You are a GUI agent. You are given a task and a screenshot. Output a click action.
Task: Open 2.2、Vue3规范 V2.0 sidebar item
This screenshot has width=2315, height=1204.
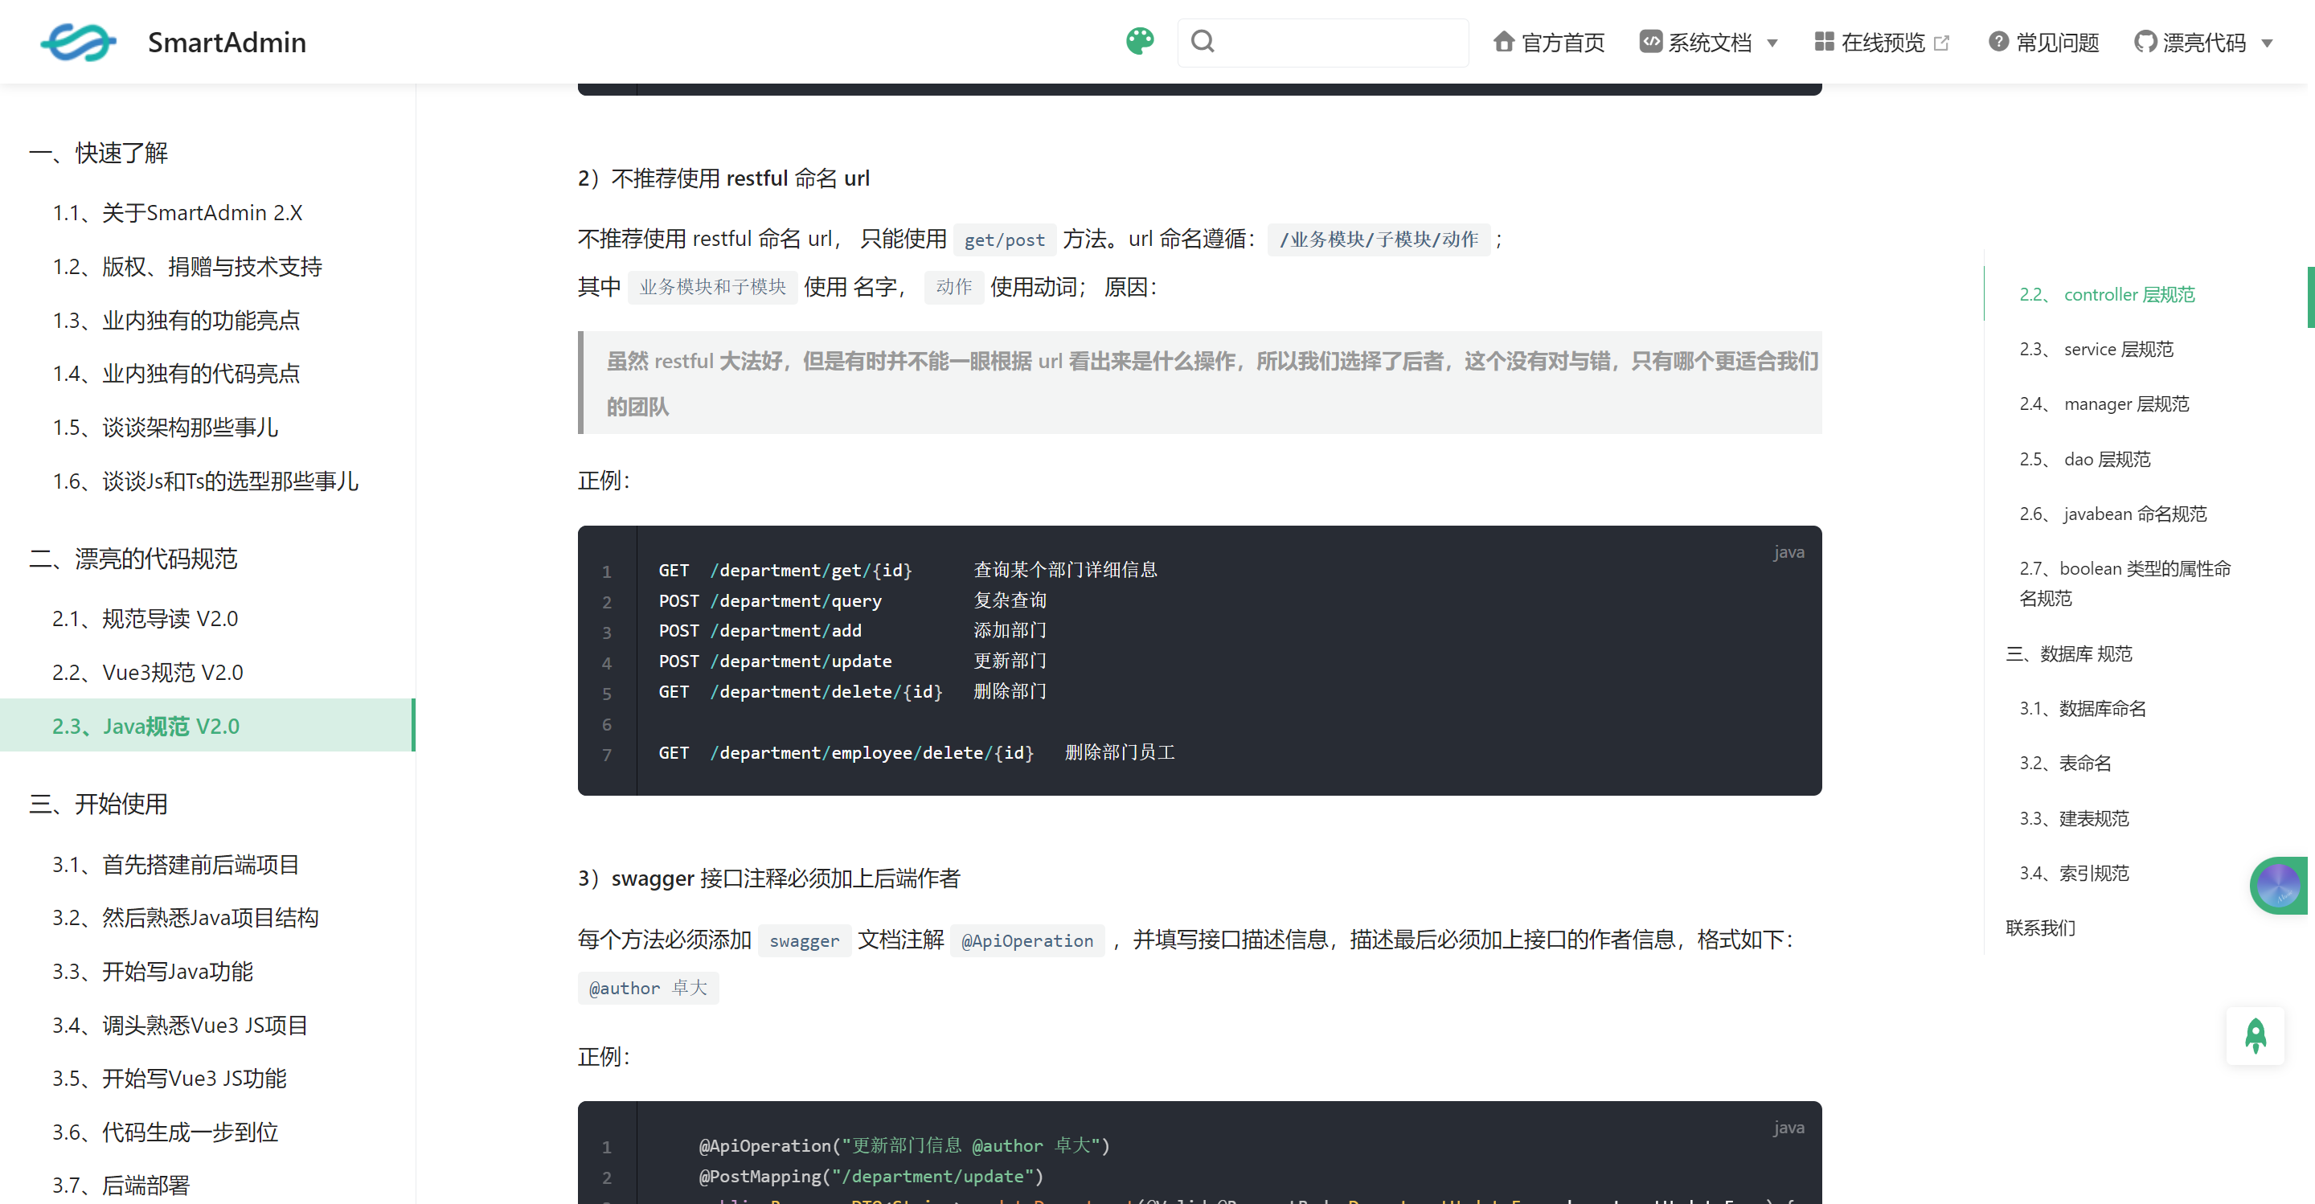[147, 672]
